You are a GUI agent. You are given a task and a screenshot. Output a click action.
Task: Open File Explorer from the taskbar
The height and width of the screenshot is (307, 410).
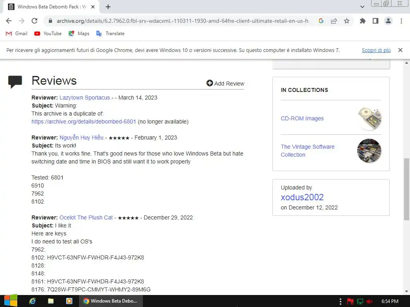pyautogui.click(x=51, y=301)
